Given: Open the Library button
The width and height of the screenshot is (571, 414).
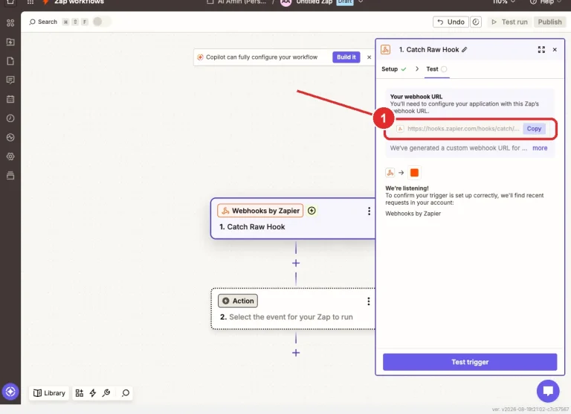Looking at the screenshot, I should tap(49, 393).
